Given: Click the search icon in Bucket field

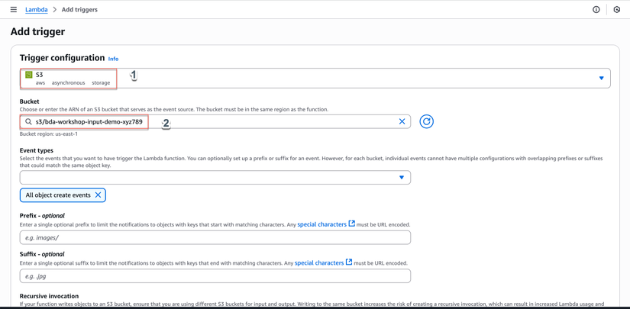Looking at the screenshot, I should [29, 122].
